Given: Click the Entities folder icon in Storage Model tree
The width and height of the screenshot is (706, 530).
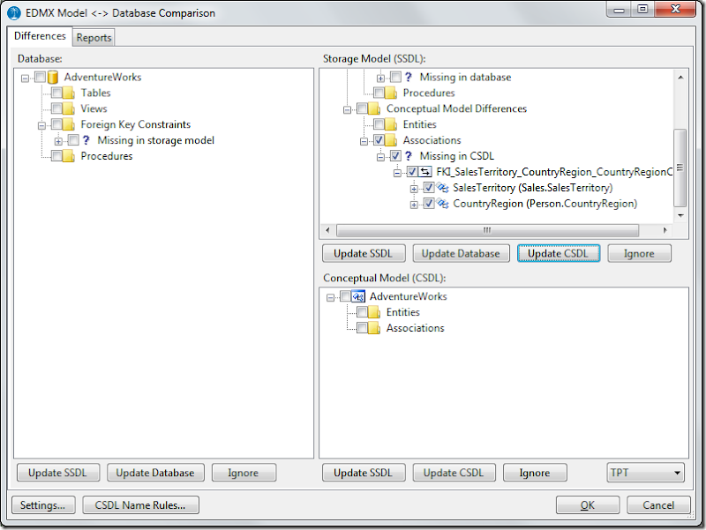Looking at the screenshot, I should click(x=391, y=124).
